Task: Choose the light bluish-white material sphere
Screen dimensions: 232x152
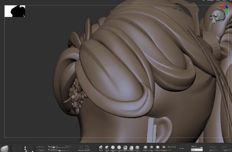Action: click(x=145, y=147)
